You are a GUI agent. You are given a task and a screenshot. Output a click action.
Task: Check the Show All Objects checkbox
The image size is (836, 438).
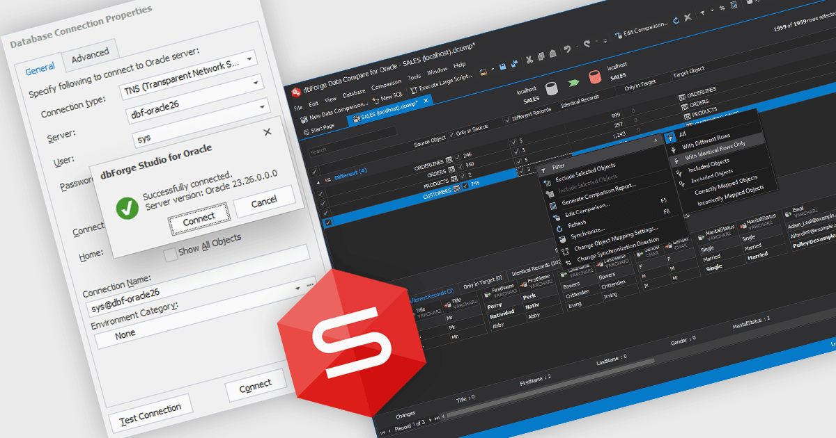pos(169,255)
